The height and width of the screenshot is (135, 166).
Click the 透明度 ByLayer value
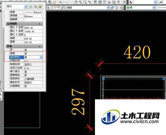tap(34, 16)
